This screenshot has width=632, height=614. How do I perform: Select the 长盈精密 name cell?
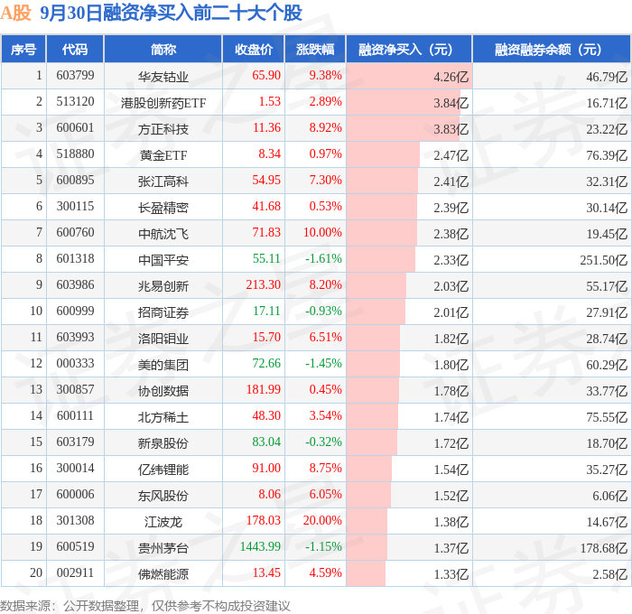pos(163,208)
